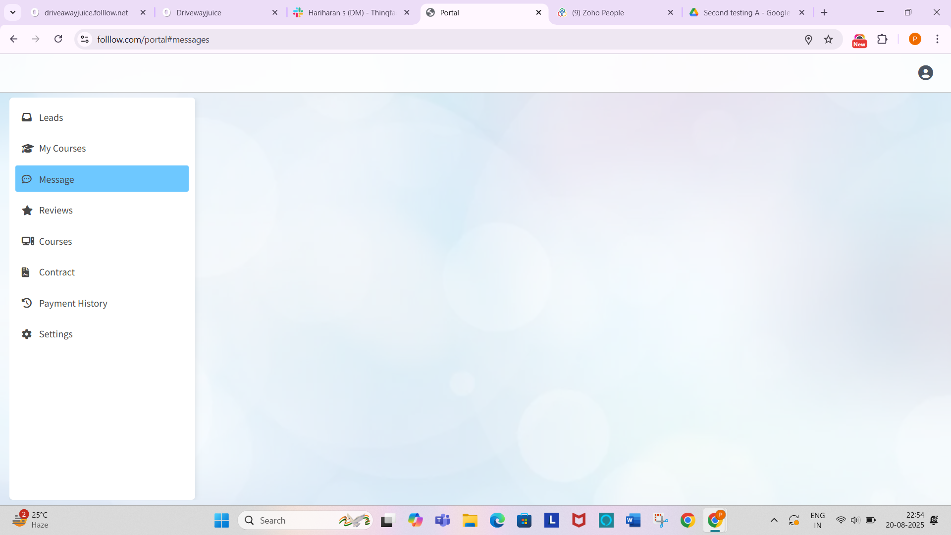Click the Courses screen icon

click(x=27, y=241)
